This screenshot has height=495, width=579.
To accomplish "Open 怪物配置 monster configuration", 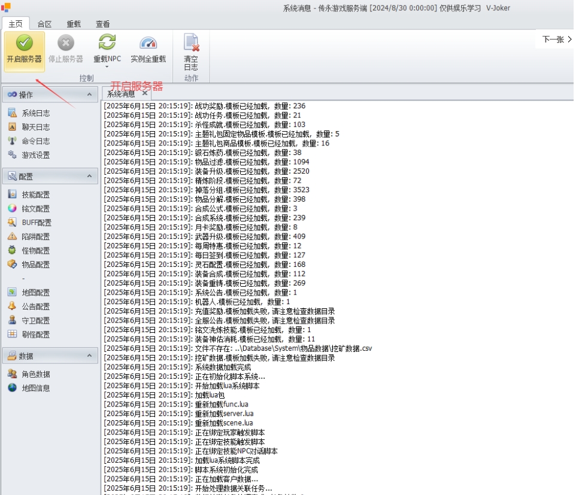I will pyautogui.click(x=35, y=251).
